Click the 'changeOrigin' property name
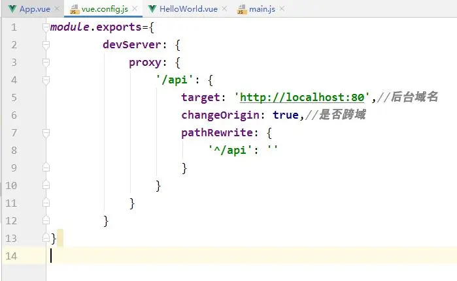Viewport: 457px width, 281px height. [x=220, y=115]
